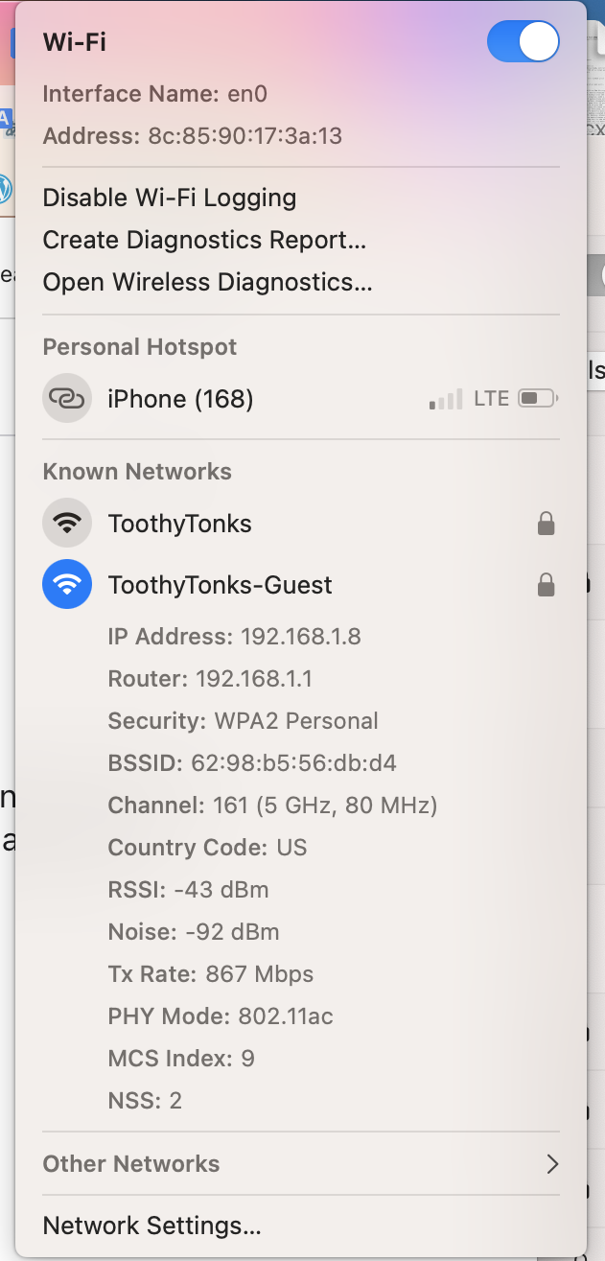Join the ToothyTonks network

click(180, 524)
